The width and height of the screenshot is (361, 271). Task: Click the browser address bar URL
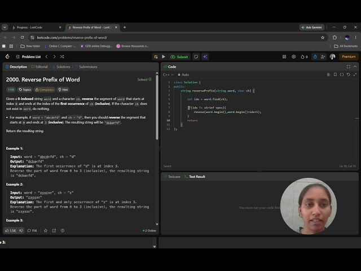(x=72, y=38)
